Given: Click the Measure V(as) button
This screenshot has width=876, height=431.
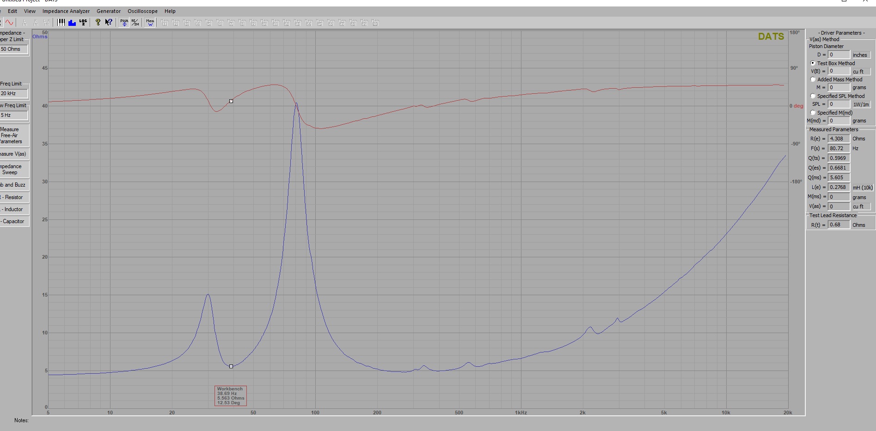Looking at the screenshot, I should coord(14,154).
